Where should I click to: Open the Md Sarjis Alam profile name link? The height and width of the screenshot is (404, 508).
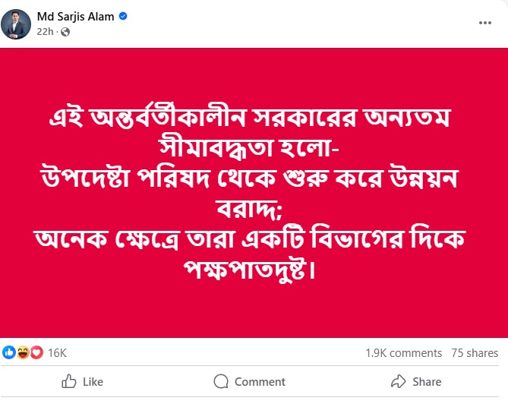[75, 15]
